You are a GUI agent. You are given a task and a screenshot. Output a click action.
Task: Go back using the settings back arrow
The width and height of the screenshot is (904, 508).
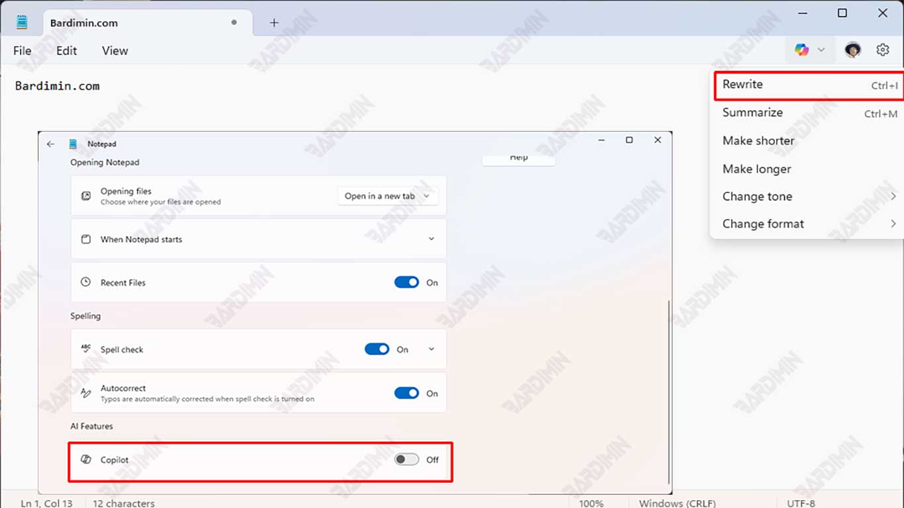(51, 144)
